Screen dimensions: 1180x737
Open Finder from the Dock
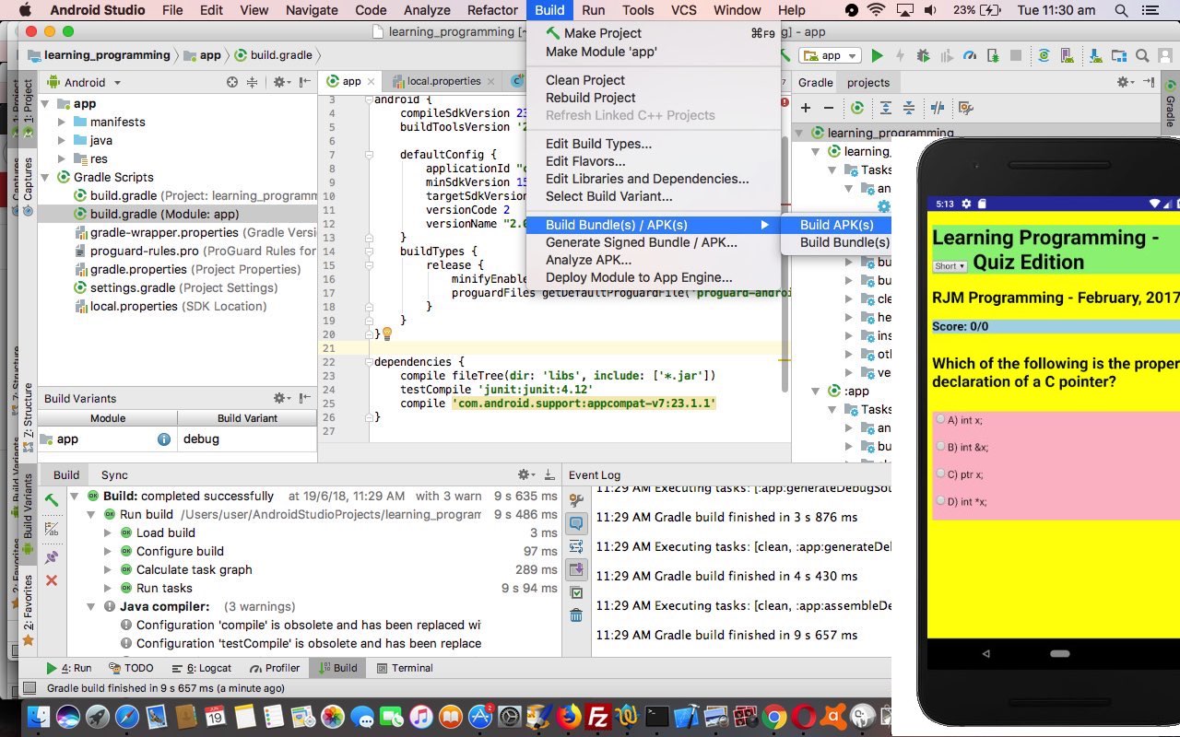pyautogui.click(x=39, y=716)
